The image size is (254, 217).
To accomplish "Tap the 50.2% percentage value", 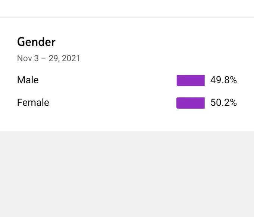I will [224, 102].
